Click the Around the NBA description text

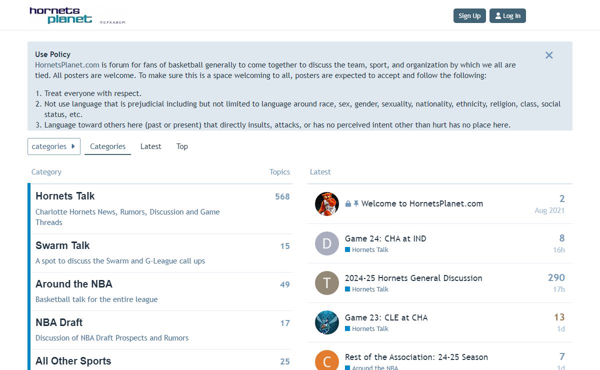point(96,299)
